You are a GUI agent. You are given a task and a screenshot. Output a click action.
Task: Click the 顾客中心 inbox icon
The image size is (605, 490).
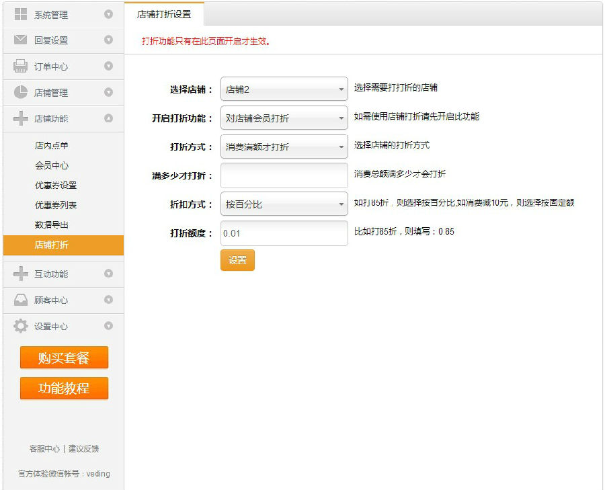pos(20,300)
